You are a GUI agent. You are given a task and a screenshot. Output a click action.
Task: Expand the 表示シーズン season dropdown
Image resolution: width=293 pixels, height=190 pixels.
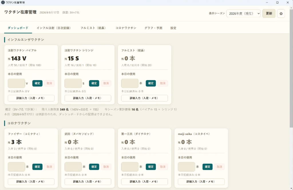[x=243, y=13]
